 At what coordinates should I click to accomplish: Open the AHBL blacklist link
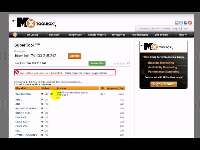point(19,100)
